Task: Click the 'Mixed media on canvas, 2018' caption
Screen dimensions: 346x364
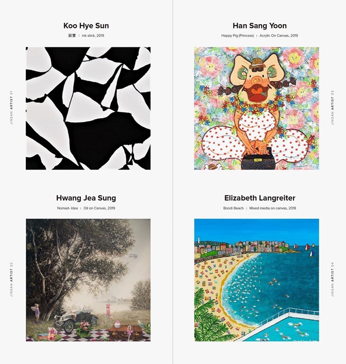Action: 272,208
